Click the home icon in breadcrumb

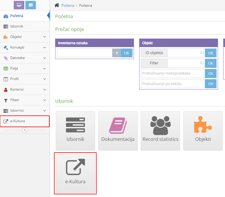tap(57, 5)
